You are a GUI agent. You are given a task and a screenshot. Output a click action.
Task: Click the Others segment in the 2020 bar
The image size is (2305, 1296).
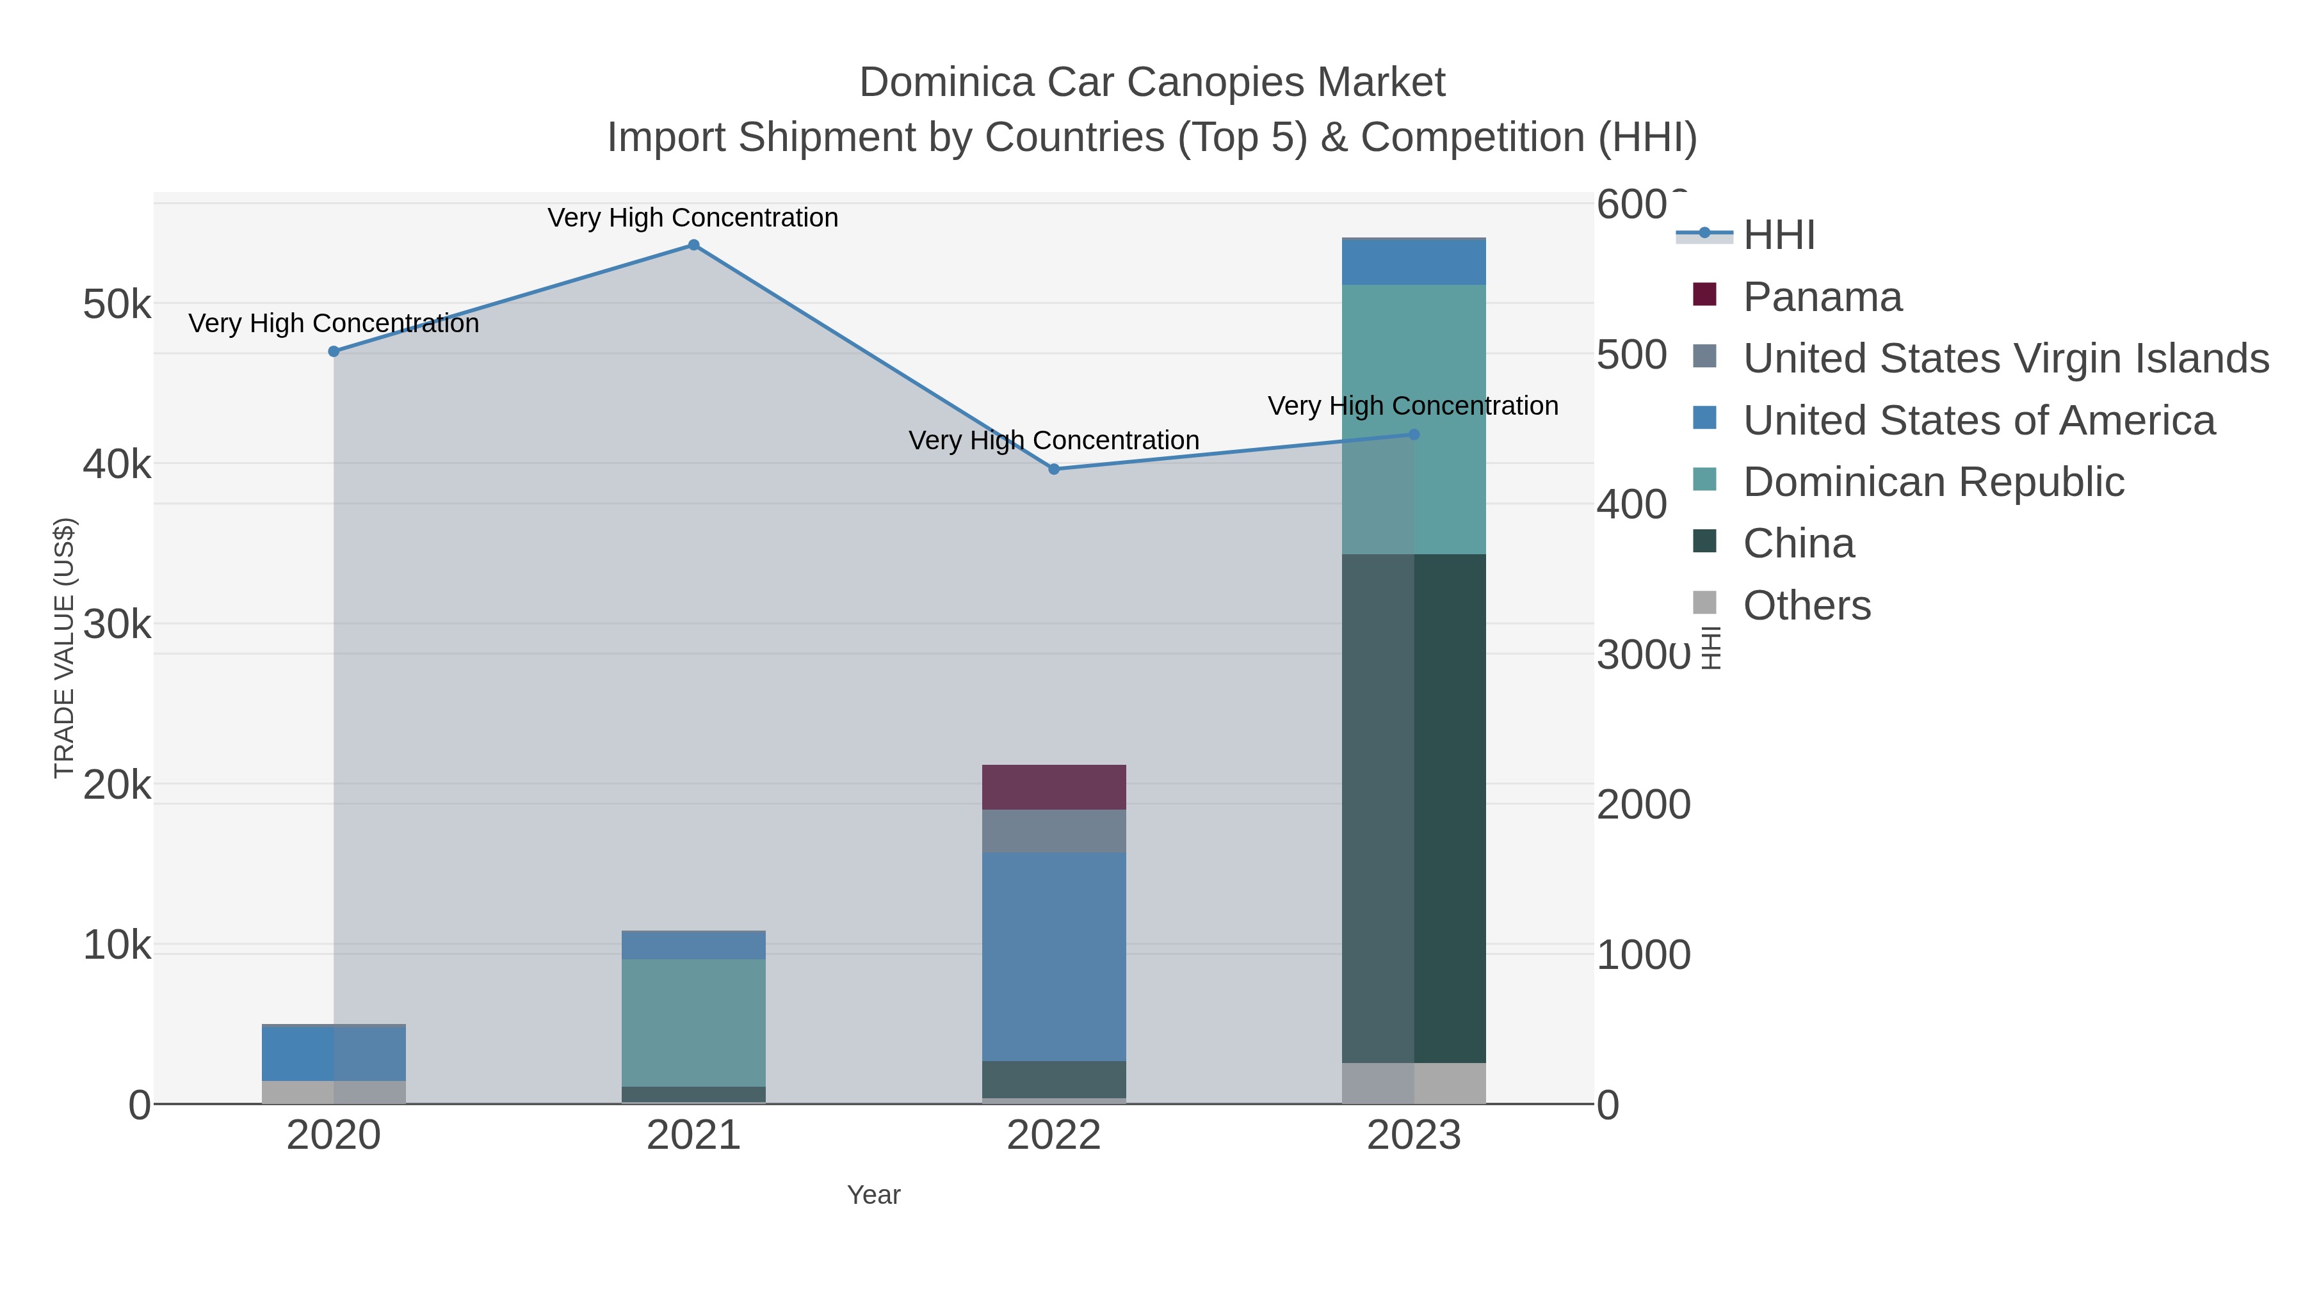[334, 1092]
